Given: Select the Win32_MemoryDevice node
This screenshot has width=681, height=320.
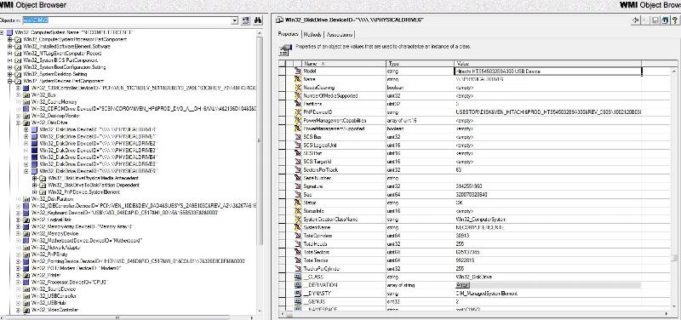Looking at the screenshot, I should [54, 233].
